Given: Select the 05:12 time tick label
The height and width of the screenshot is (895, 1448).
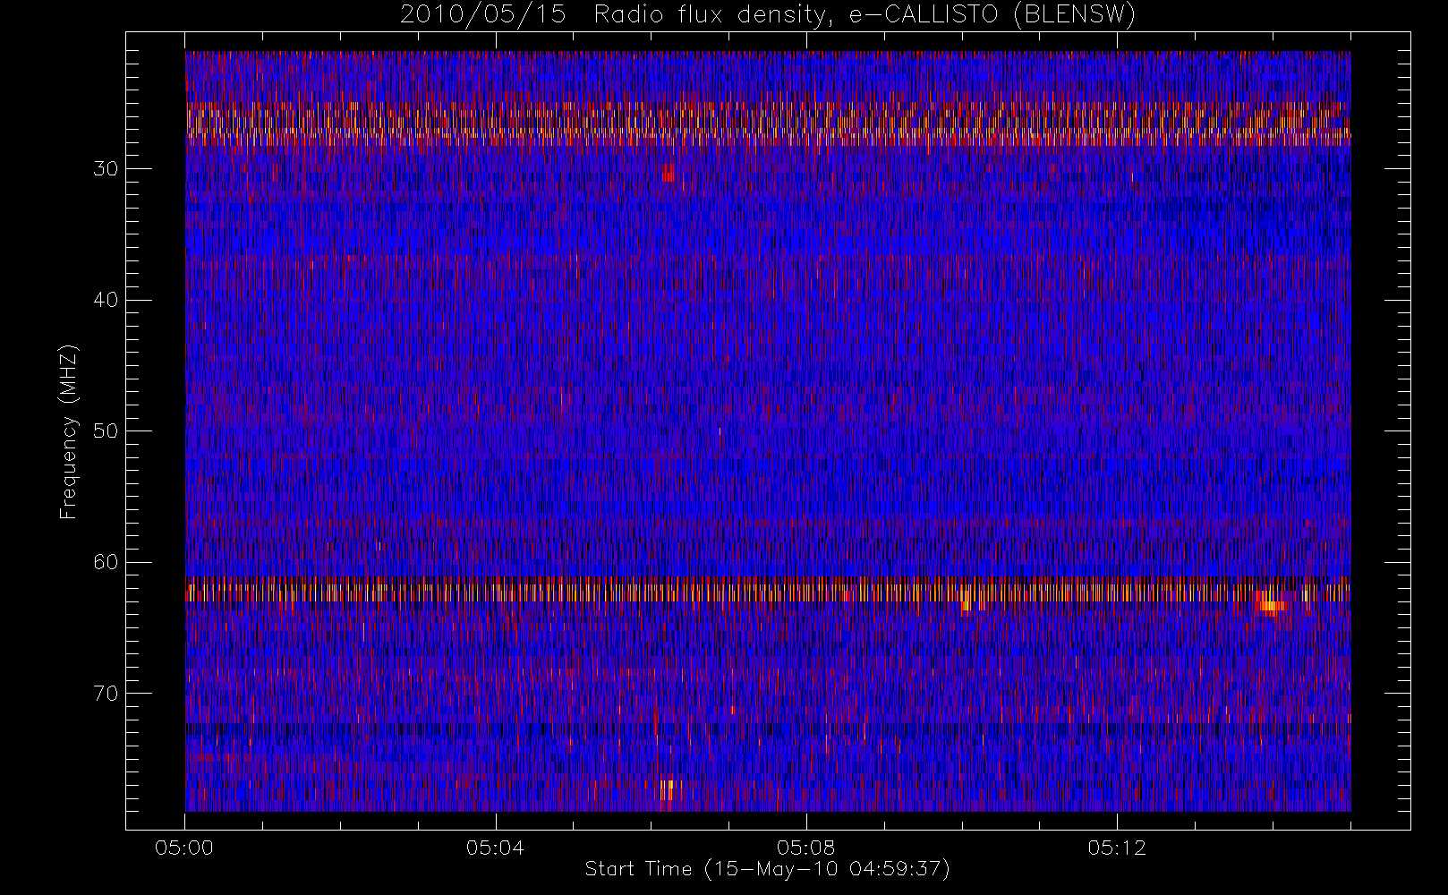Looking at the screenshot, I should 1116,848.
